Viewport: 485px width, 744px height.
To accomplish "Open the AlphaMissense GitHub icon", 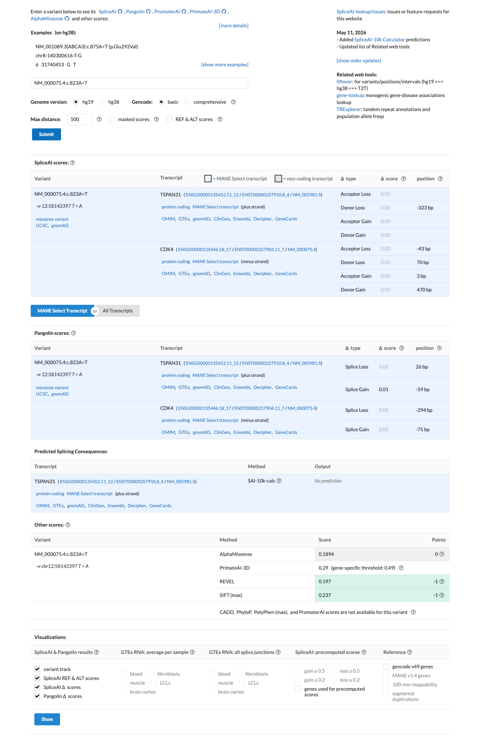I will [67, 19].
